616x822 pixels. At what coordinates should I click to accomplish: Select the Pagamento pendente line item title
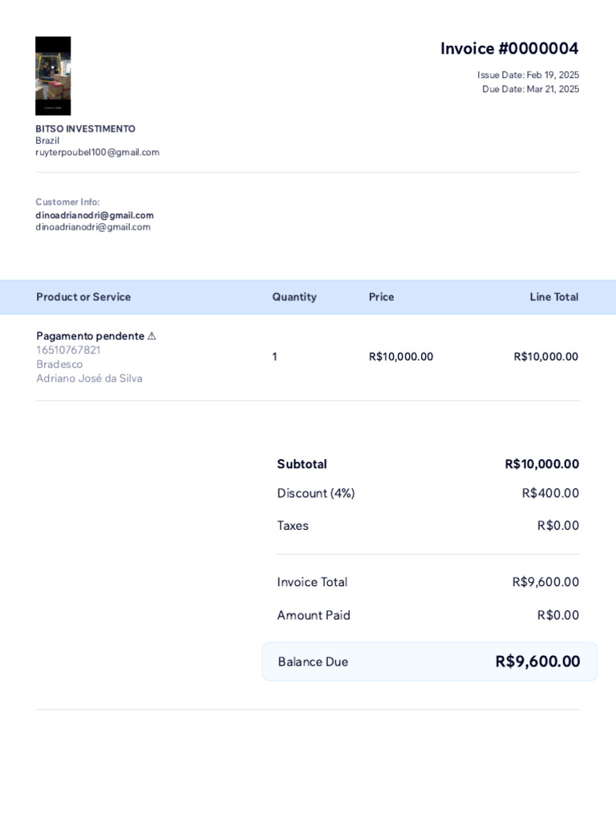pos(90,336)
